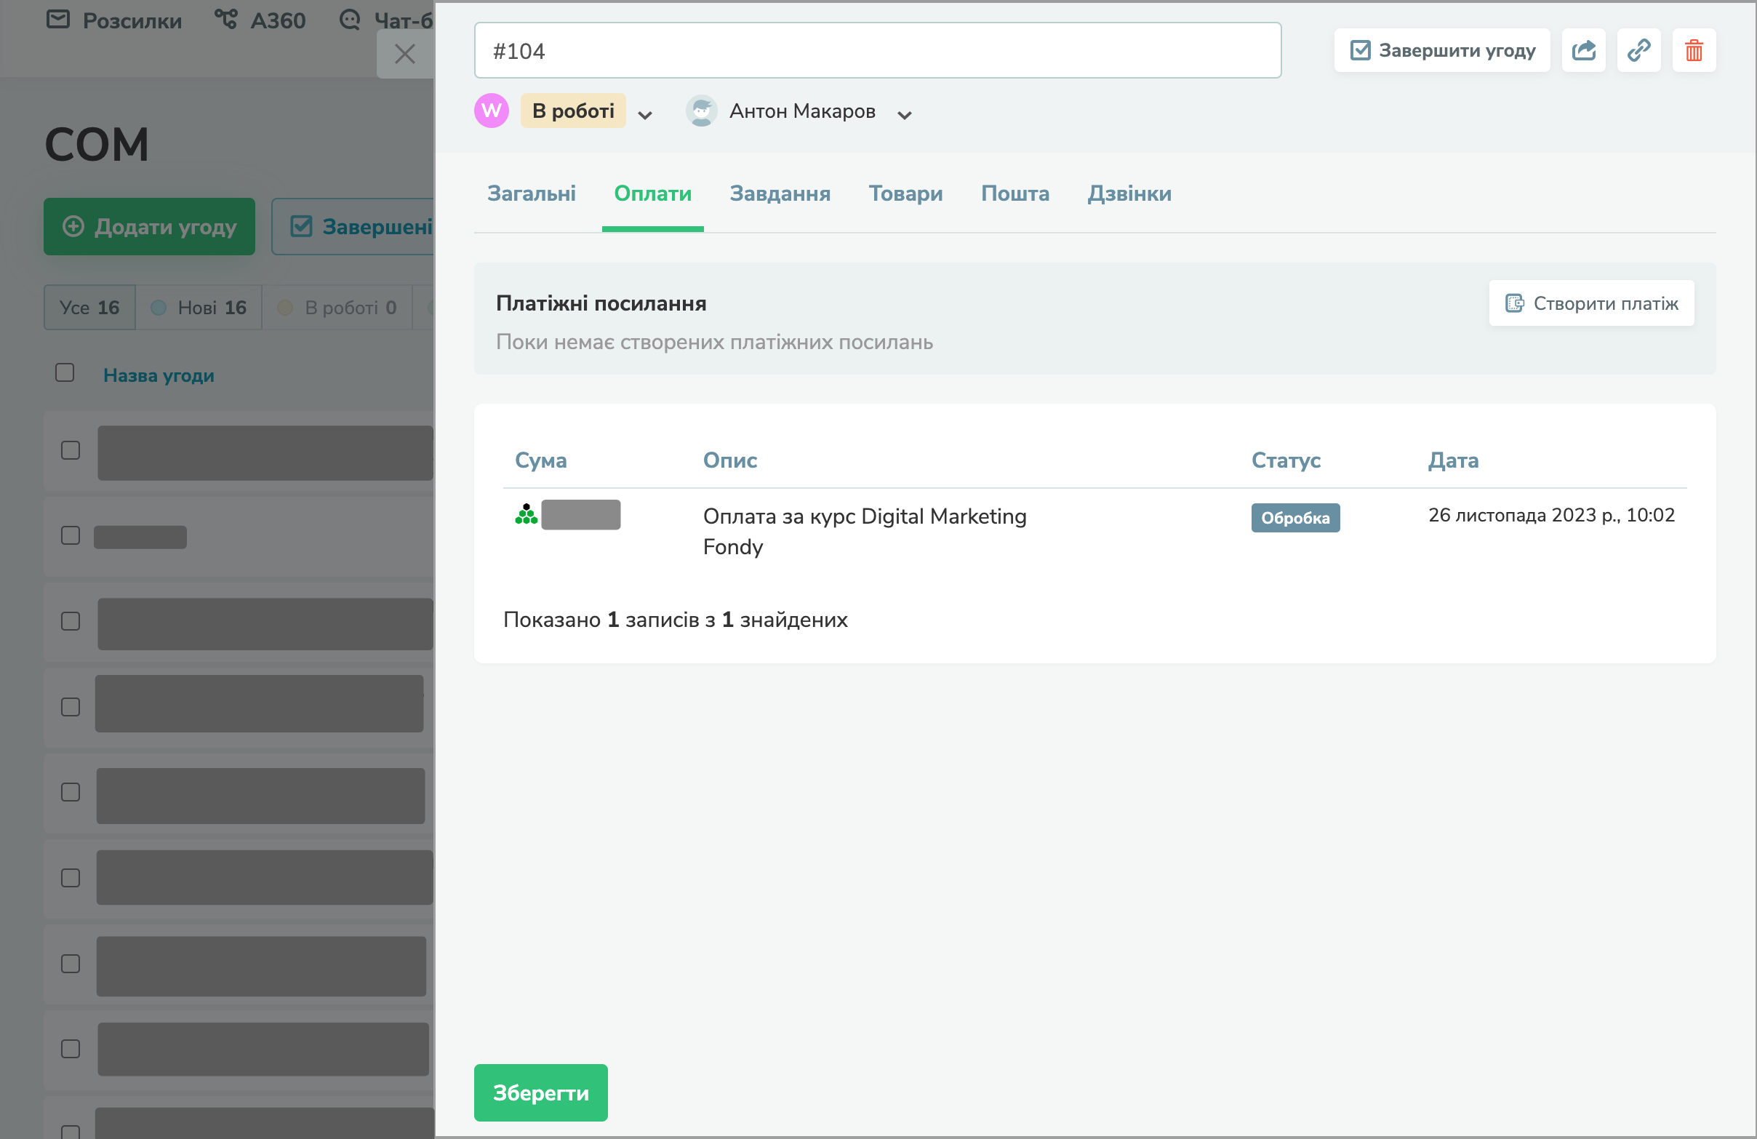1757x1139 pixels.
Task: Click the copy link chain icon
Action: click(1638, 50)
